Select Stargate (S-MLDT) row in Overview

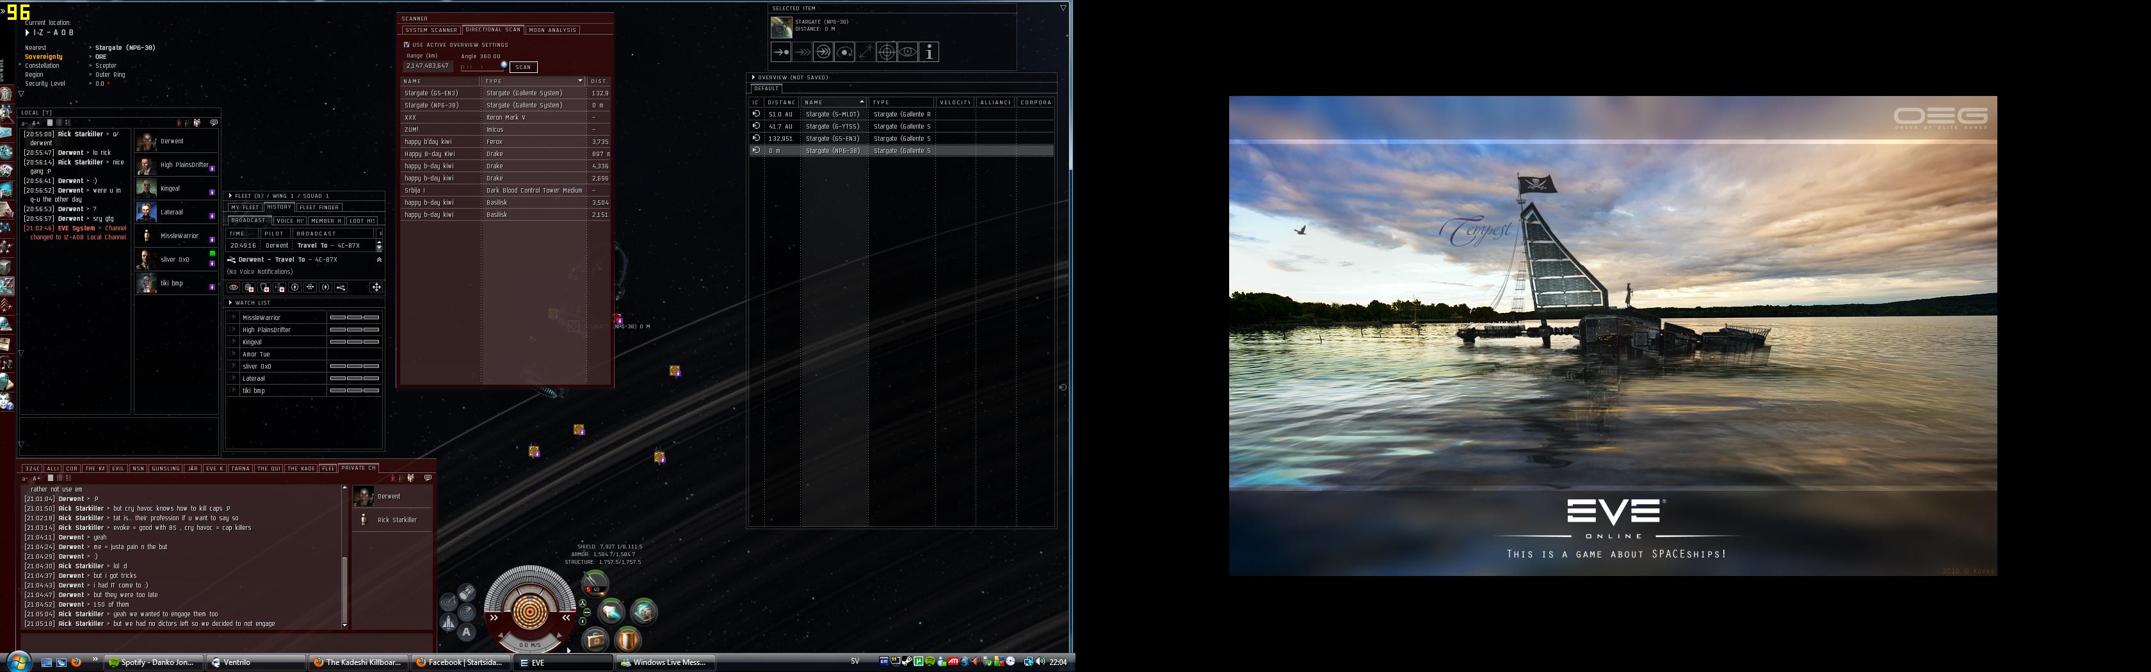(x=902, y=115)
